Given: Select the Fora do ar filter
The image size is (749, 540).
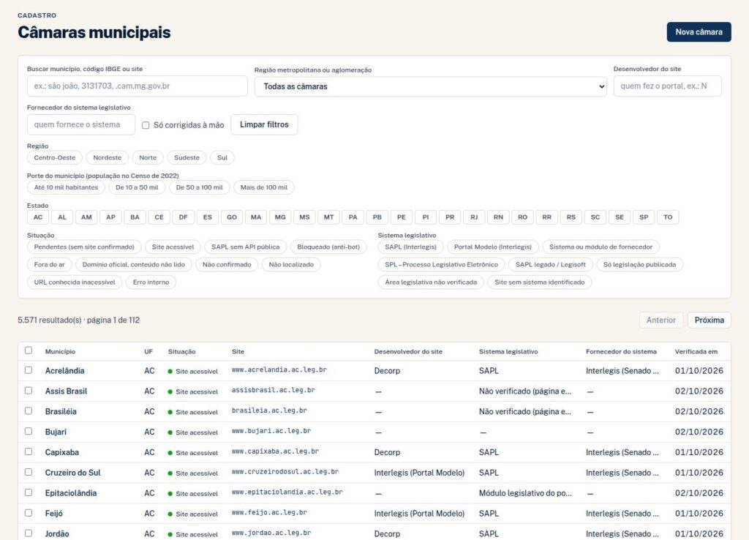Looking at the screenshot, I should [49, 265].
